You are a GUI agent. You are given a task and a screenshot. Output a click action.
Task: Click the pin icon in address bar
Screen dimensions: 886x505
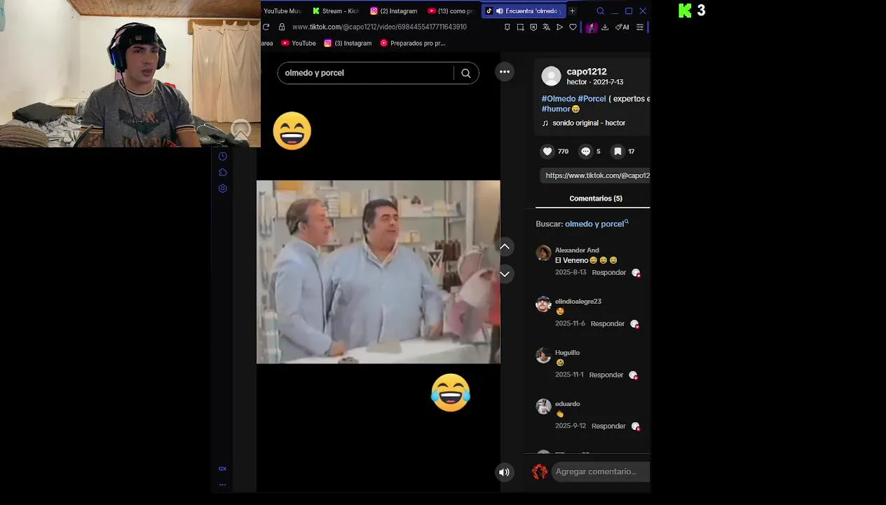click(x=507, y=27)
